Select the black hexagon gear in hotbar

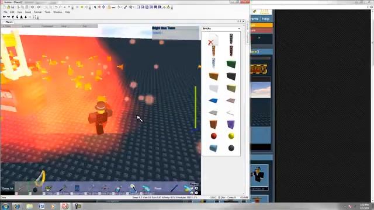pyautogui.click(x=35, y=190)
